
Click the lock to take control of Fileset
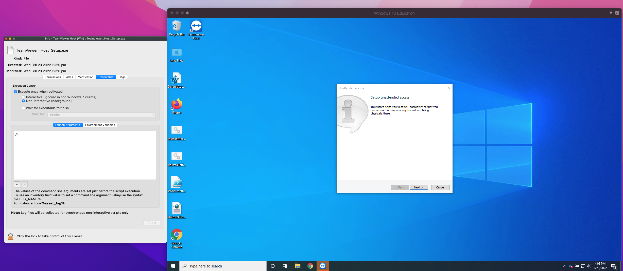(x=10, y=236)
